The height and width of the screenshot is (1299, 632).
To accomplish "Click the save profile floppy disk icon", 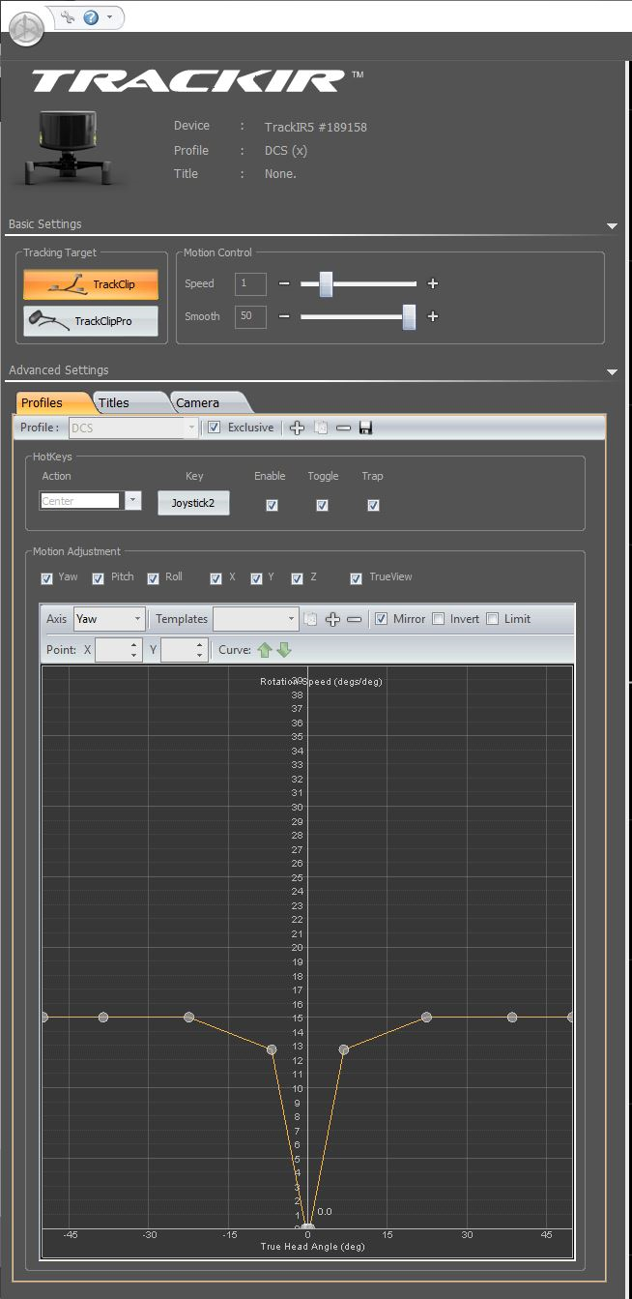I will coord(365,428).
